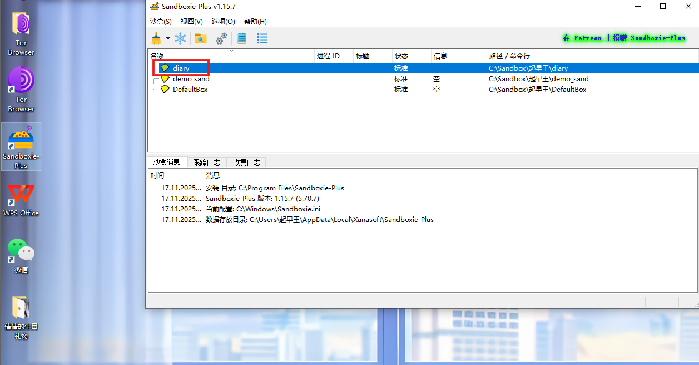Screen dimensions: 699x365
Task: Open the dropdown arrow beside the broom icon
Action: (168, 38)
